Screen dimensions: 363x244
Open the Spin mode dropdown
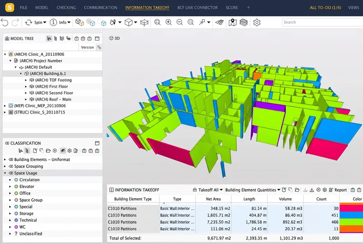point(36,22)
